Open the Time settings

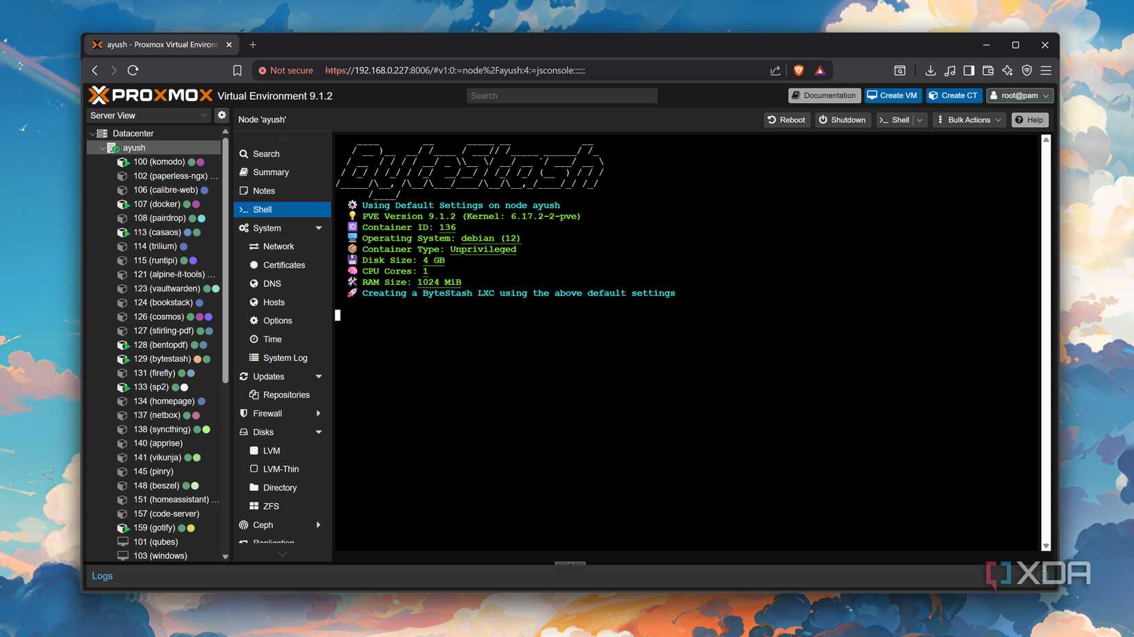[271, 338]
